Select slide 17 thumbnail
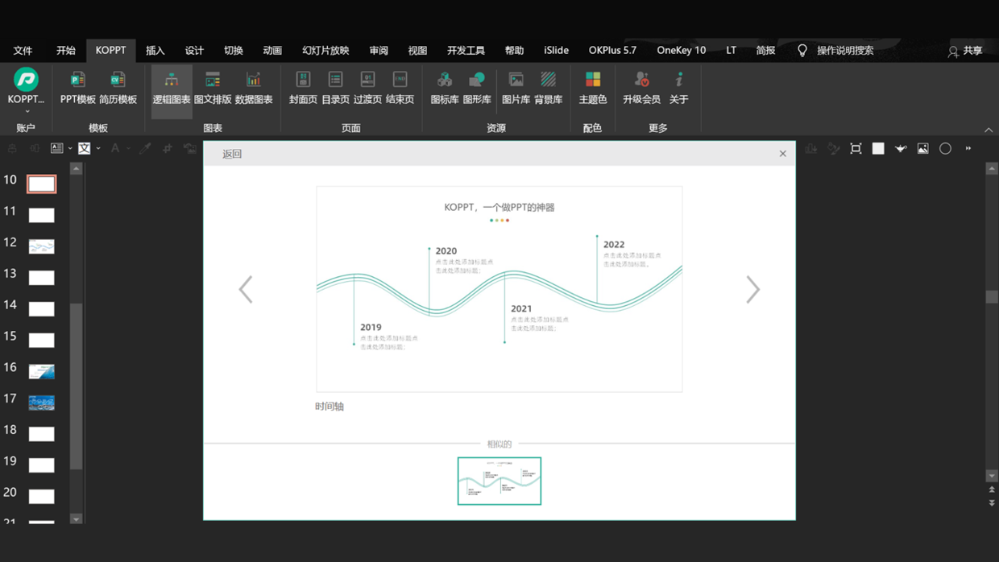This screenshot has width=999, height=562. coord(42,403)
